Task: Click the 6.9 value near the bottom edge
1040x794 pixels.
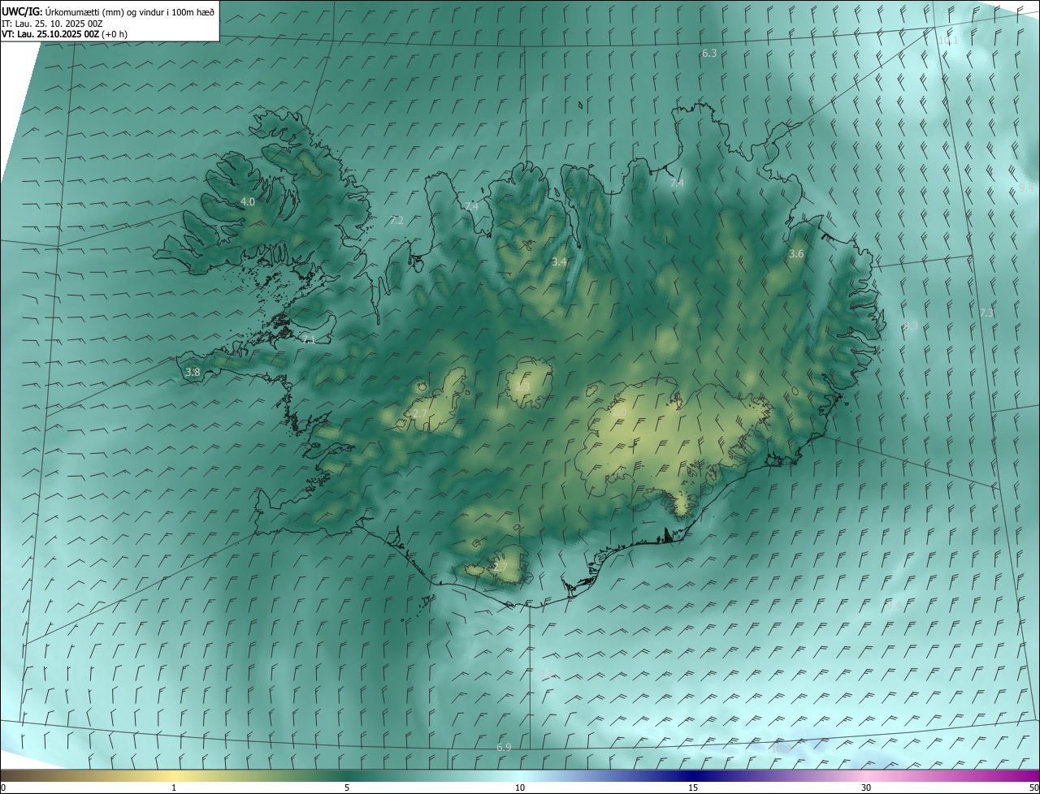Action: (x=504, y=747)
